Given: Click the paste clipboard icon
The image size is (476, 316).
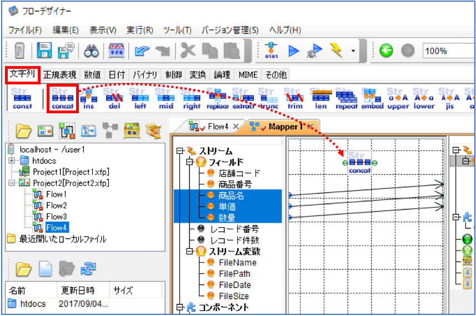Looking at the screenshot, I should point(232,51).
